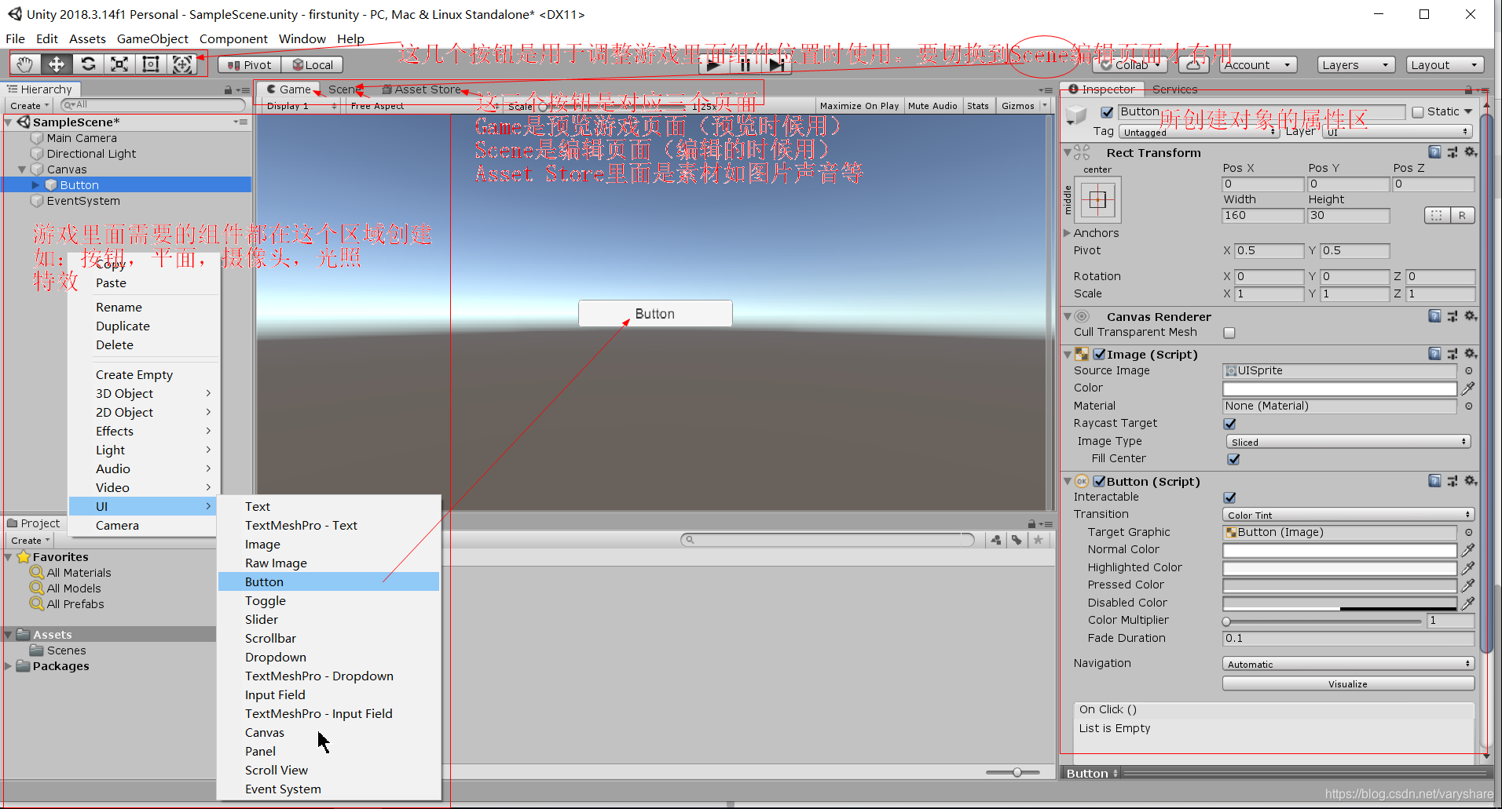Click Color Multiplier slider handle

coord(1226,621)
